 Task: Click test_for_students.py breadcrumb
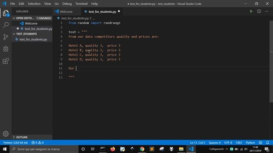tap(75, 18)
